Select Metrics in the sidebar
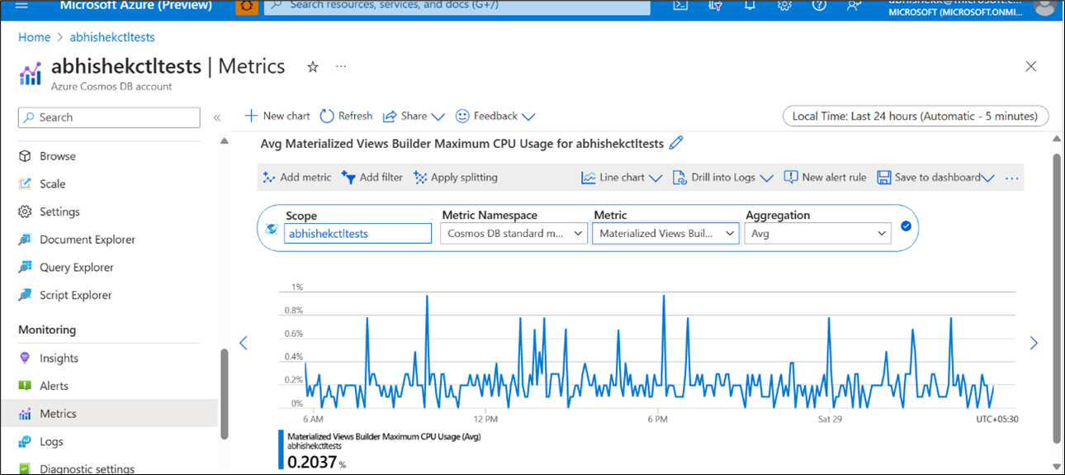The height and width of the screenshot is (475, 1065). pyautogui.click(x=108, y=414)
